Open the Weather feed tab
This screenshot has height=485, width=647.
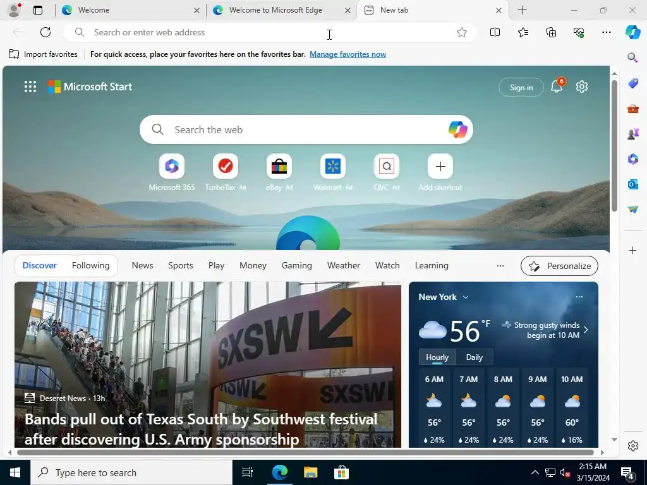343,266
